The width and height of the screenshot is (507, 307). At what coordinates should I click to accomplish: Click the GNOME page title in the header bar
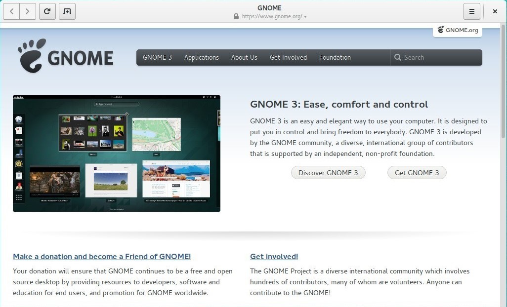click(x=269, y=8)
